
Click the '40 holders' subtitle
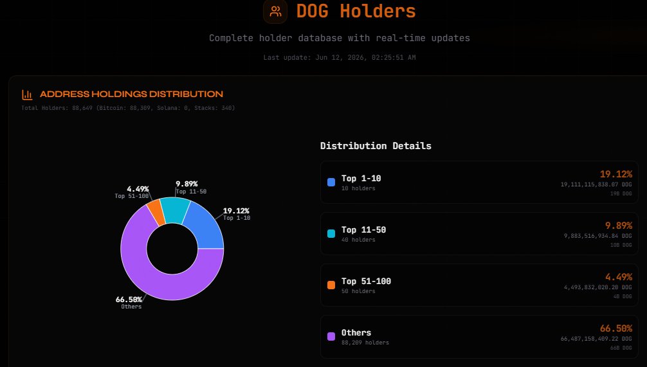pos(358,240)
